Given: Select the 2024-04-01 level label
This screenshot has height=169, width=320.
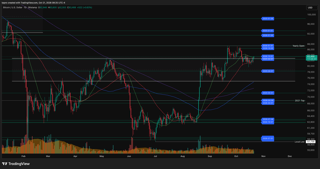Looking at the screenshot, I should (268, 93).
